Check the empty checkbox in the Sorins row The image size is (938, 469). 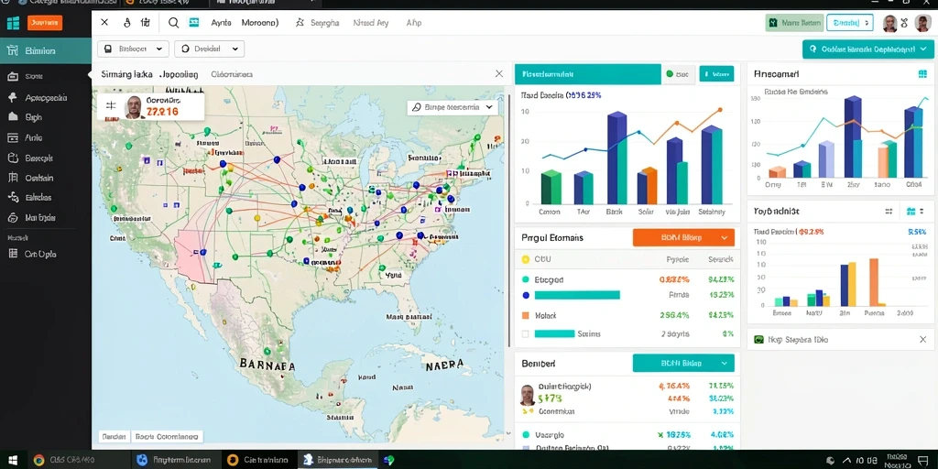(525, 333)
